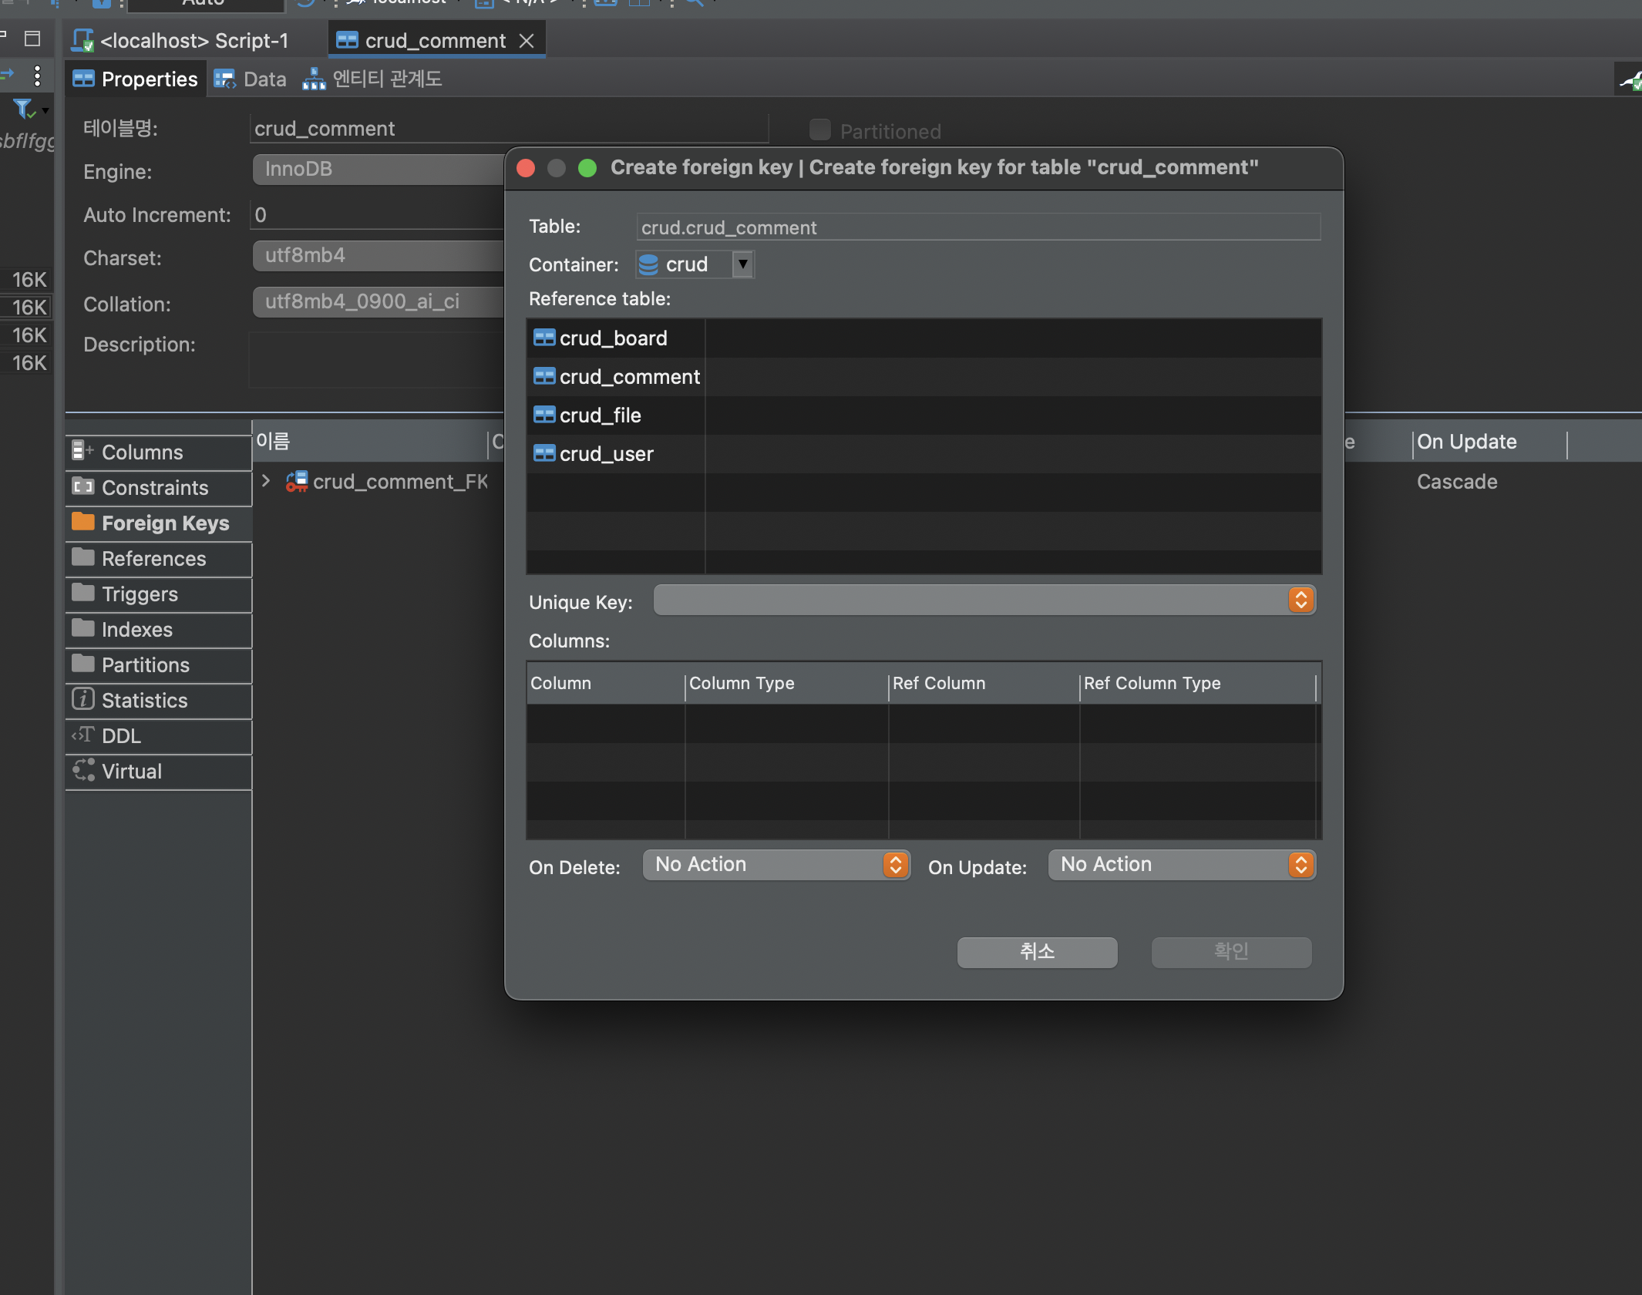Click the three-dot menu icon at top left
The image size is (1642, 1295).
point(37,76)
